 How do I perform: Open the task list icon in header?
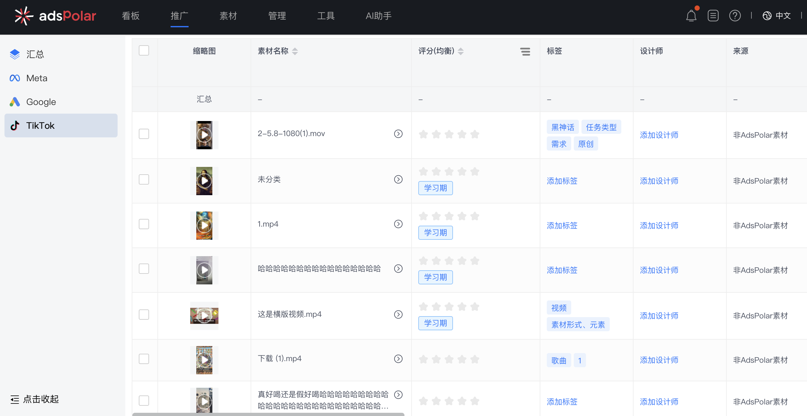point(713,16)
